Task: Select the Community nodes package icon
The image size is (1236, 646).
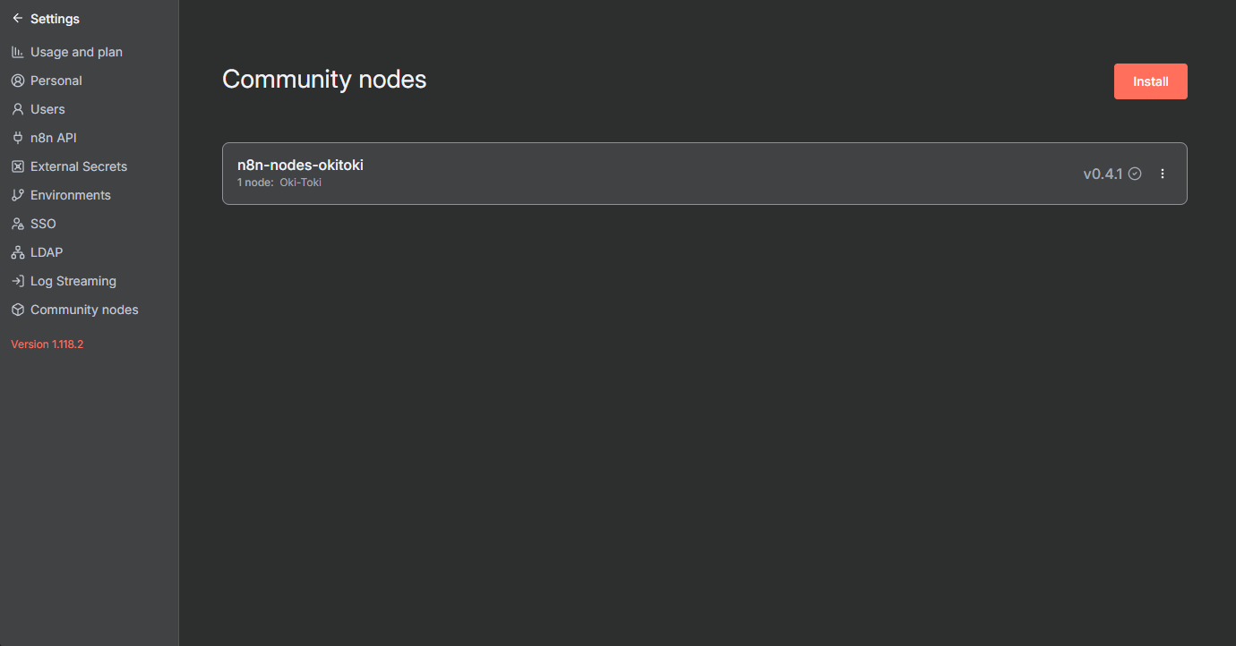Action: pos(17,309)
